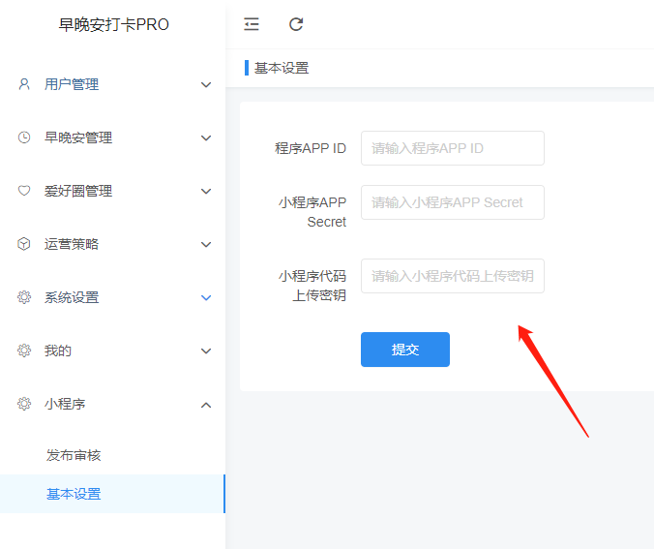Image resolution: width=654 pixels, height=549 pixels.
Task: Click the gear icon beside 系统设置
Action: pos(24,297)
